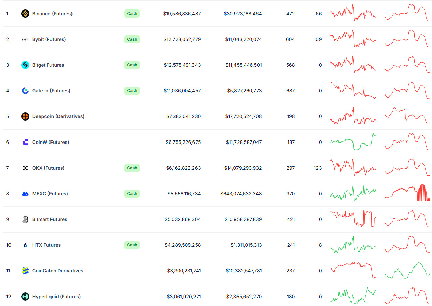Click the HTX Futures logo
Image resolution: width=432 pixels, height=306 pixels.
click(x=25, y=245)
